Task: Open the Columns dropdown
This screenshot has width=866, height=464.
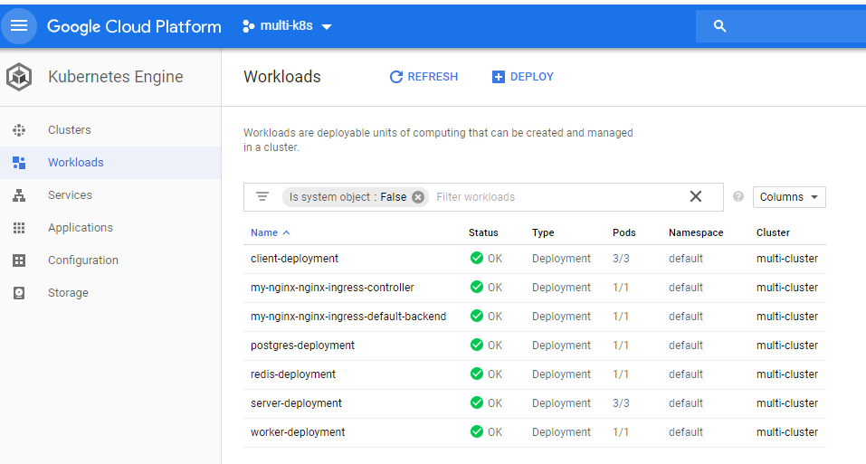Action: (x=789, y=197)
